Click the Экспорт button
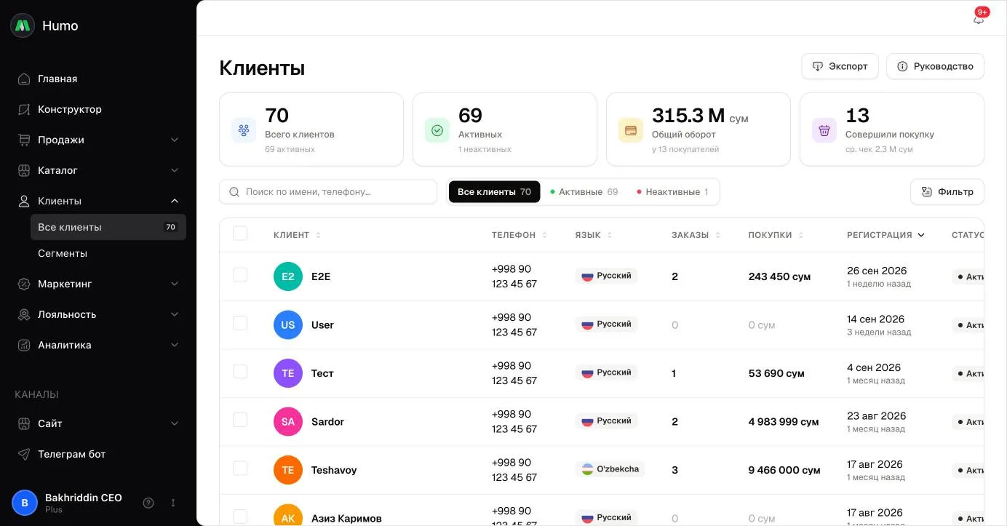1007x526 pixels. tap(840, 66)
